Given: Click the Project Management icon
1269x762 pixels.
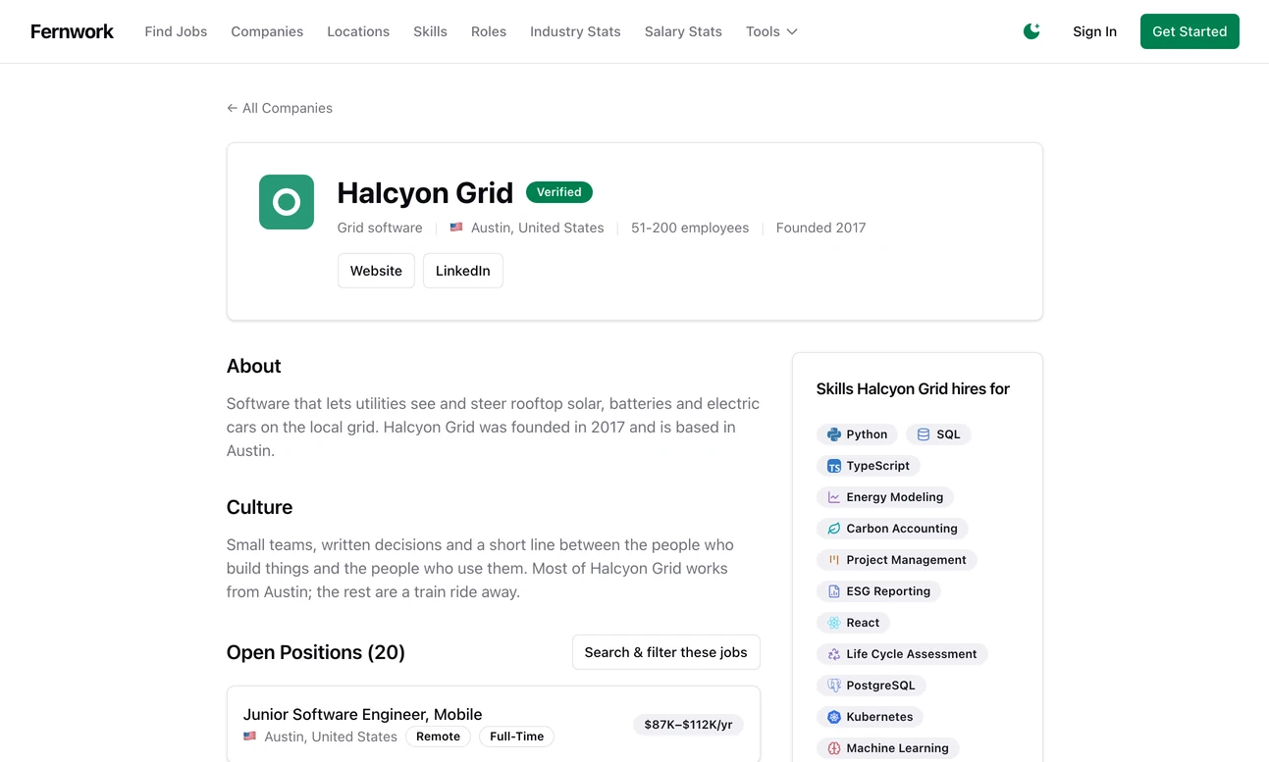Looking at the screenshot, I should pos(834,560).
